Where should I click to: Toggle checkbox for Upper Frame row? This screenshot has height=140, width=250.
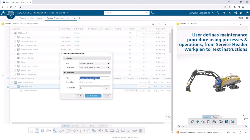(8, 37)
